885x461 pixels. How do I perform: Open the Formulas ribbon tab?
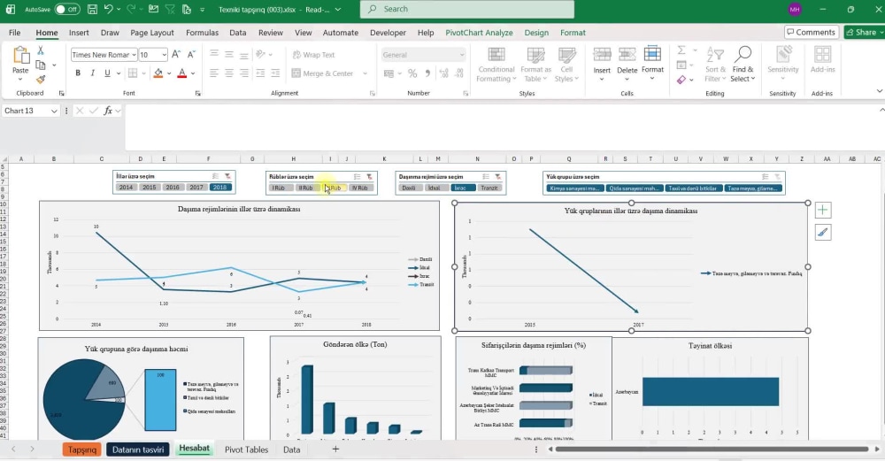[202, 33]
